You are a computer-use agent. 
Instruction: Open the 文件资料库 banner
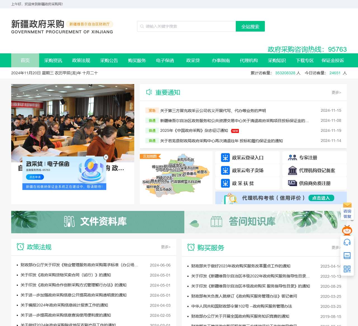[98, 222]
